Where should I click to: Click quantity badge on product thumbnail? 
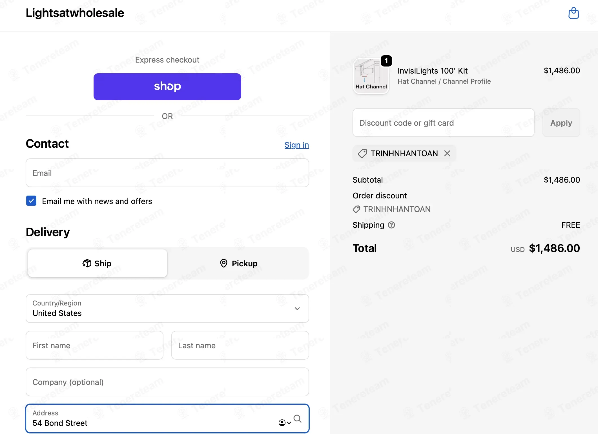386,61
